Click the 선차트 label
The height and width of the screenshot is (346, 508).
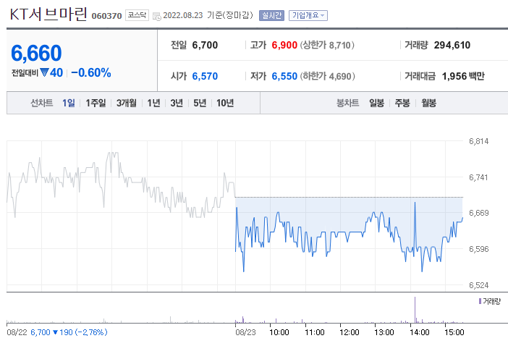click(x=41, y=103)
